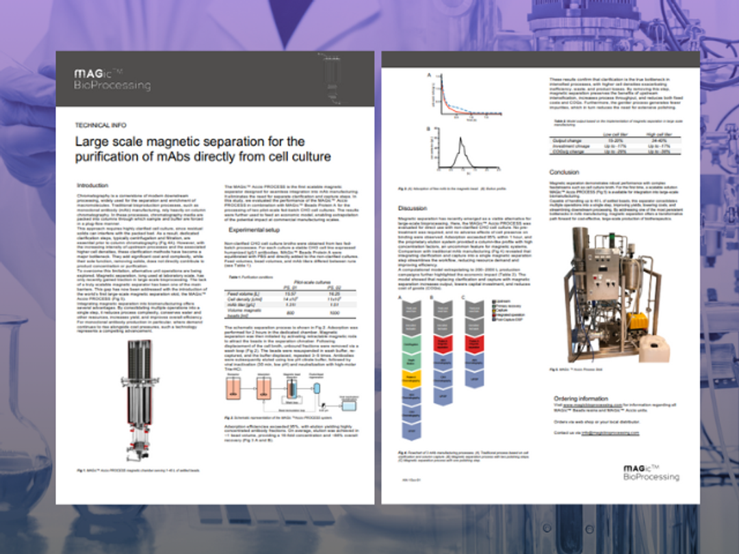Click the 'Conclusion' heading

[x=564, y=172]
